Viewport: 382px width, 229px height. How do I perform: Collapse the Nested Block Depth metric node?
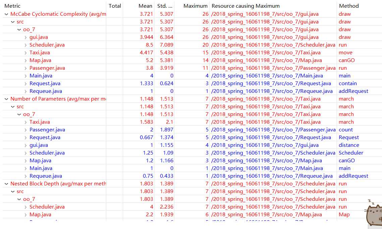(x=6, y=184)
